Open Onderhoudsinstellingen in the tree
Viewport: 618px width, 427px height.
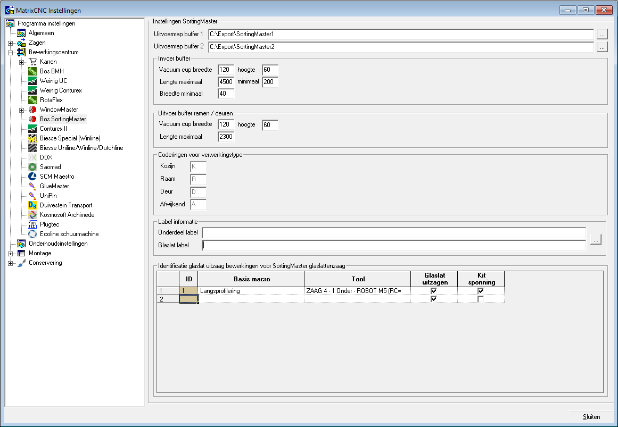[58, 244]
